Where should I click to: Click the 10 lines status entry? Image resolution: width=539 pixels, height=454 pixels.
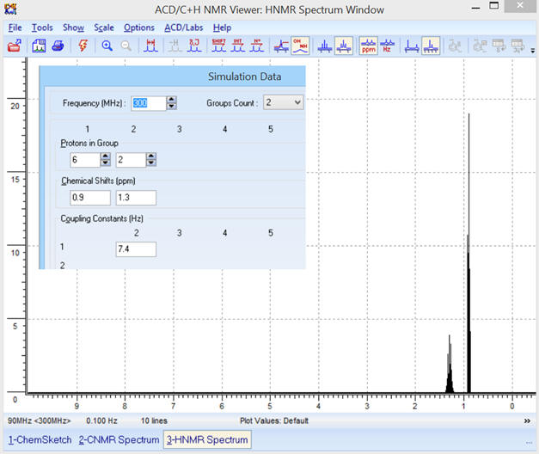[154, 420]
